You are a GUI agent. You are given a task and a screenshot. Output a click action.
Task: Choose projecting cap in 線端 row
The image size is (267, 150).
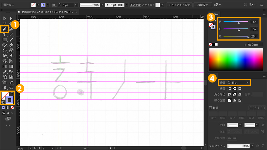pyautogui.click(x=240, y=88)
